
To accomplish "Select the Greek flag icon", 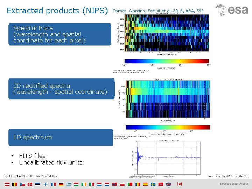I will 69,184.
